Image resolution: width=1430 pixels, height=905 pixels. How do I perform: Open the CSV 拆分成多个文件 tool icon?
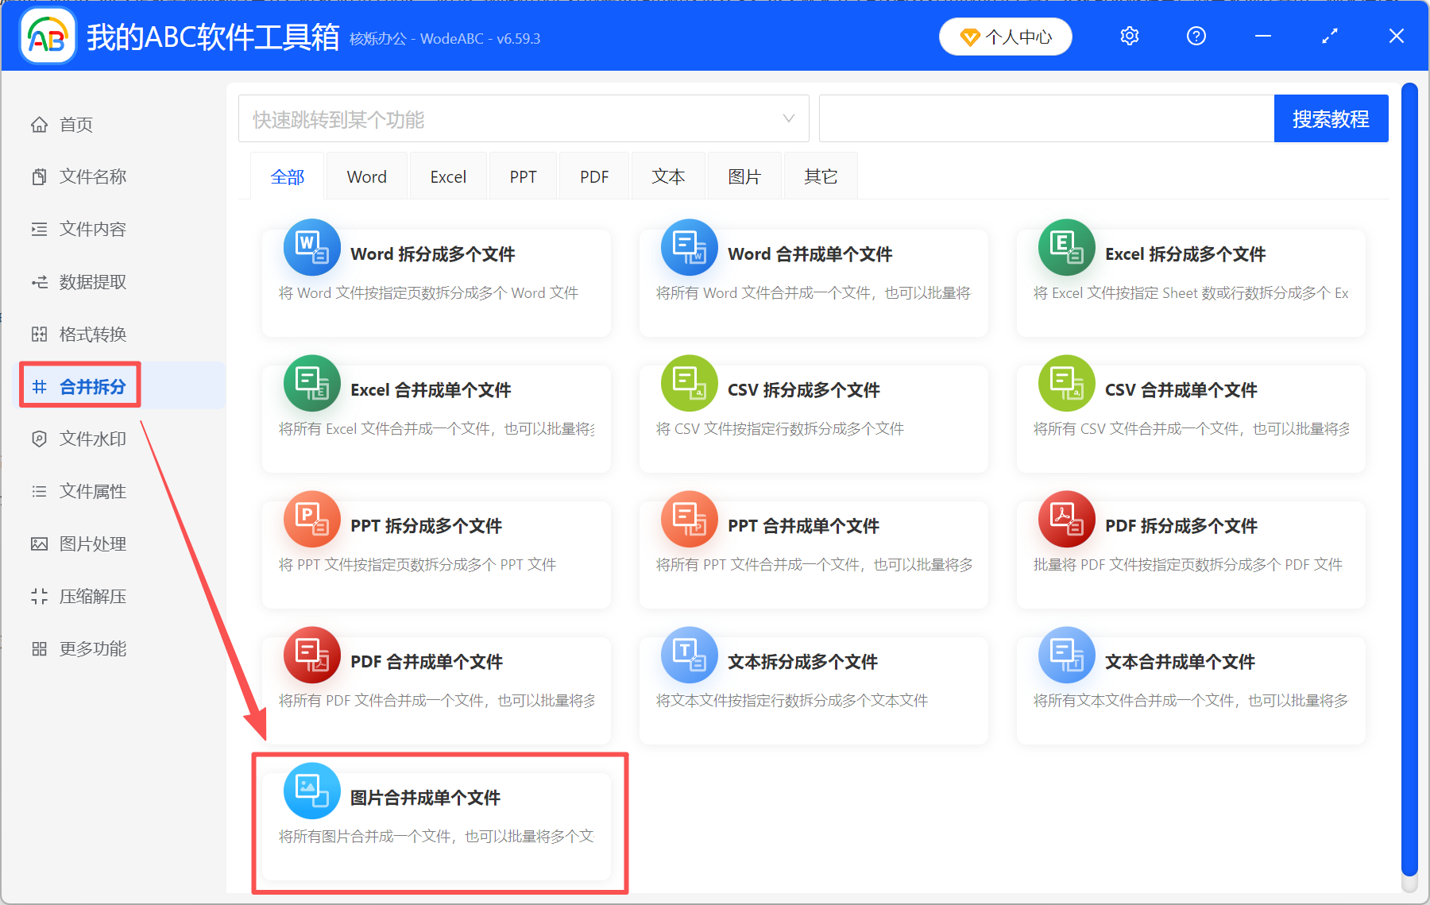[x=689, y=383]
